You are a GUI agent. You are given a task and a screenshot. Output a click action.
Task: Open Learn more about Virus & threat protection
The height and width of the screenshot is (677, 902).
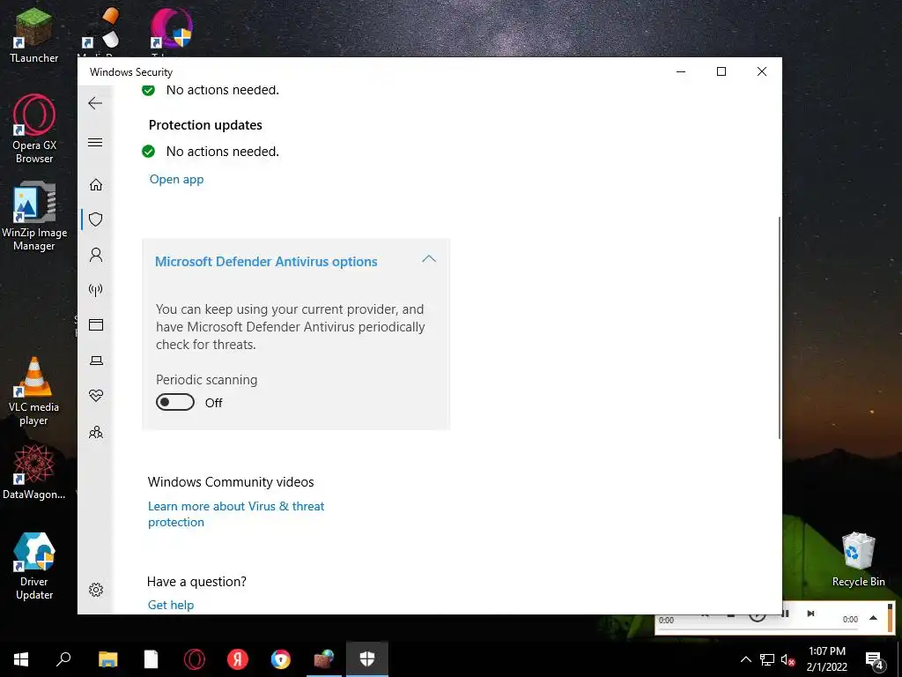tap(236, 514)
